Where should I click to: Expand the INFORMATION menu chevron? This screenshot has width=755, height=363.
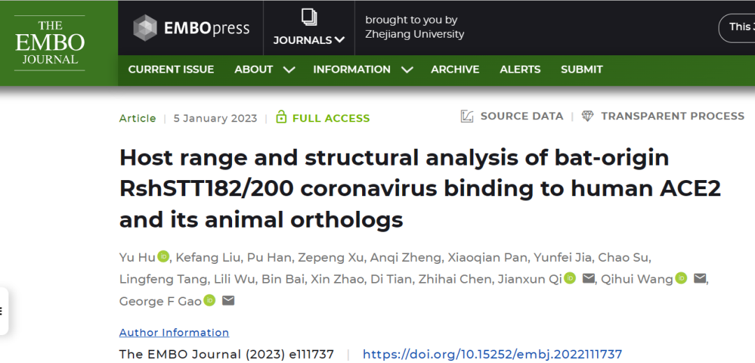[407, 70]
